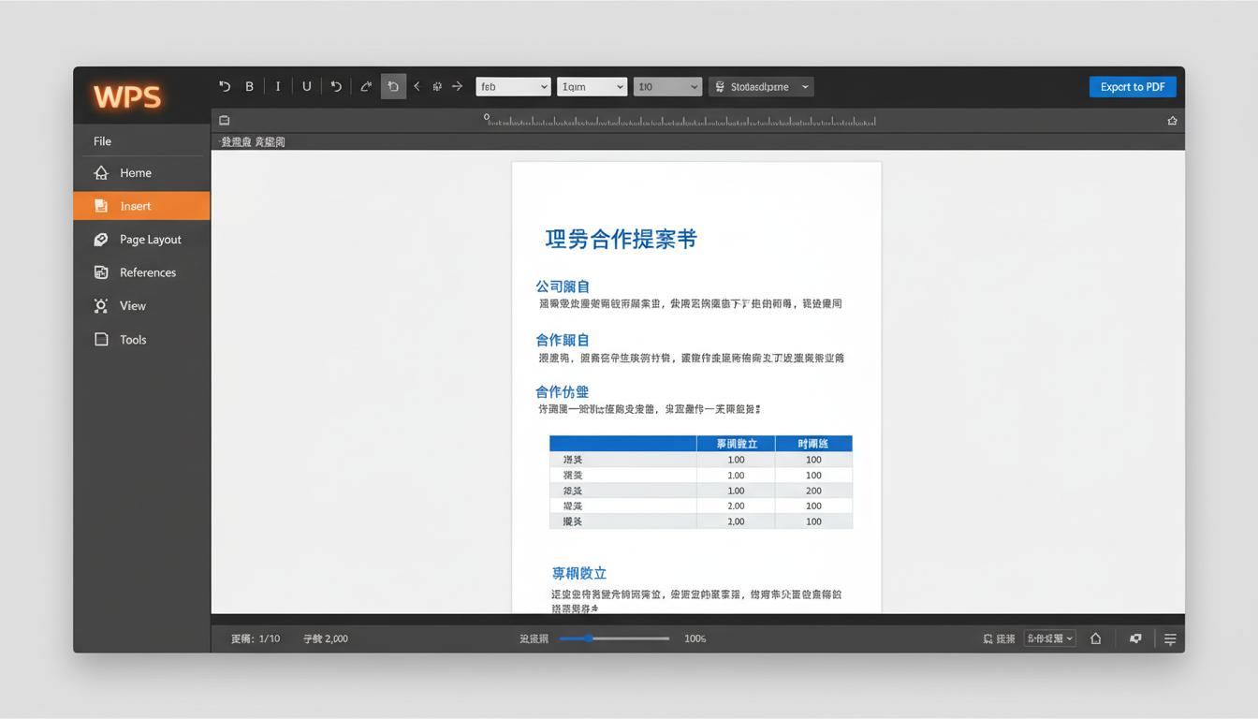The image size is (1258, 719).
Task: Click the redo curved arrow icon
Action: click(x=366, y=86)
